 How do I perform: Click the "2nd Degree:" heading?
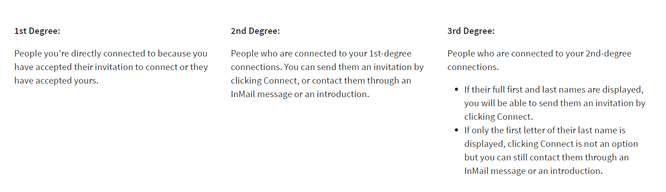(x=255, y=31)
